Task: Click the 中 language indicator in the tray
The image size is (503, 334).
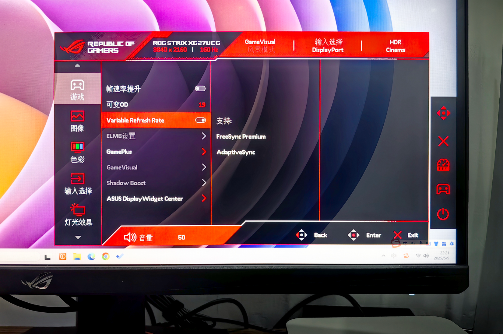Action: point(394,256)
